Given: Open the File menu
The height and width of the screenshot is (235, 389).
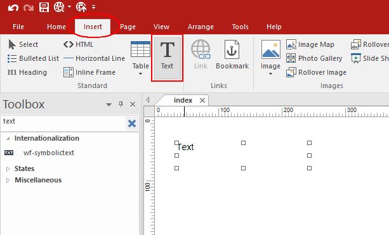Looking at the screenshot, I should [x=18, y=27].
